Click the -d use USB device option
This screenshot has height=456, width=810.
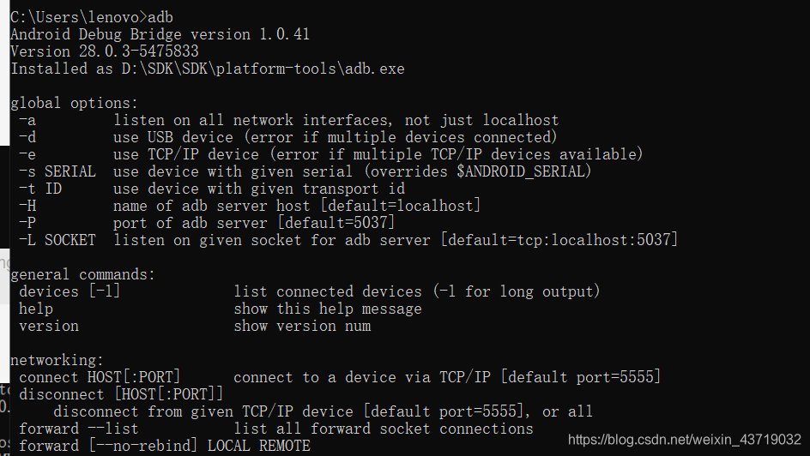click(x=288, y=137)
